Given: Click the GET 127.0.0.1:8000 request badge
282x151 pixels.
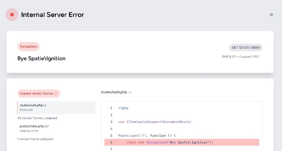Looking at the screenshot, I should (x=246, y=47).
